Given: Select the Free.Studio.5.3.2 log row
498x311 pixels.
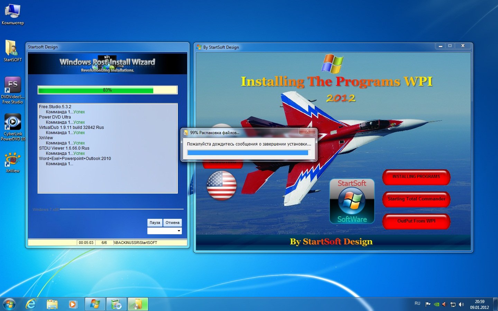Looking at the screenshot, I should click(55, 107).
